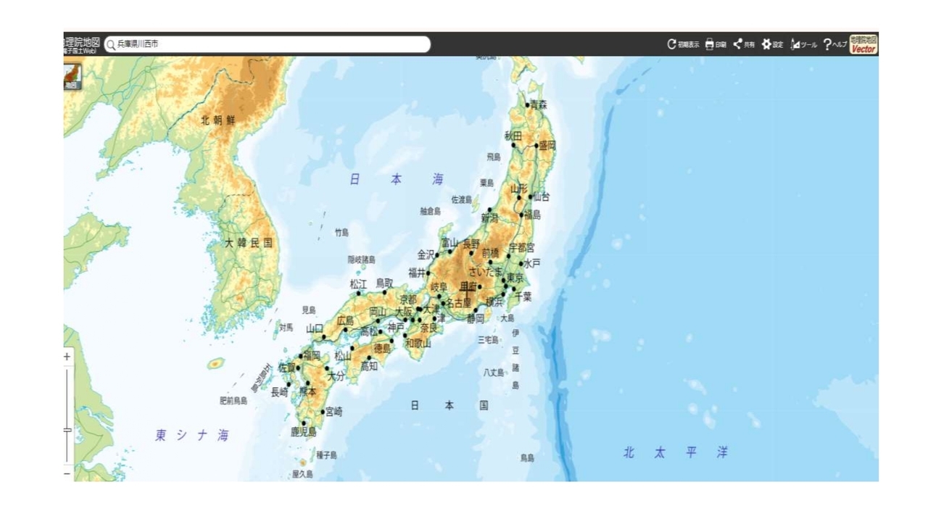Open the 印刷 print option
The height and width of the screenshot is (522, 928).
tap(716, 44)
